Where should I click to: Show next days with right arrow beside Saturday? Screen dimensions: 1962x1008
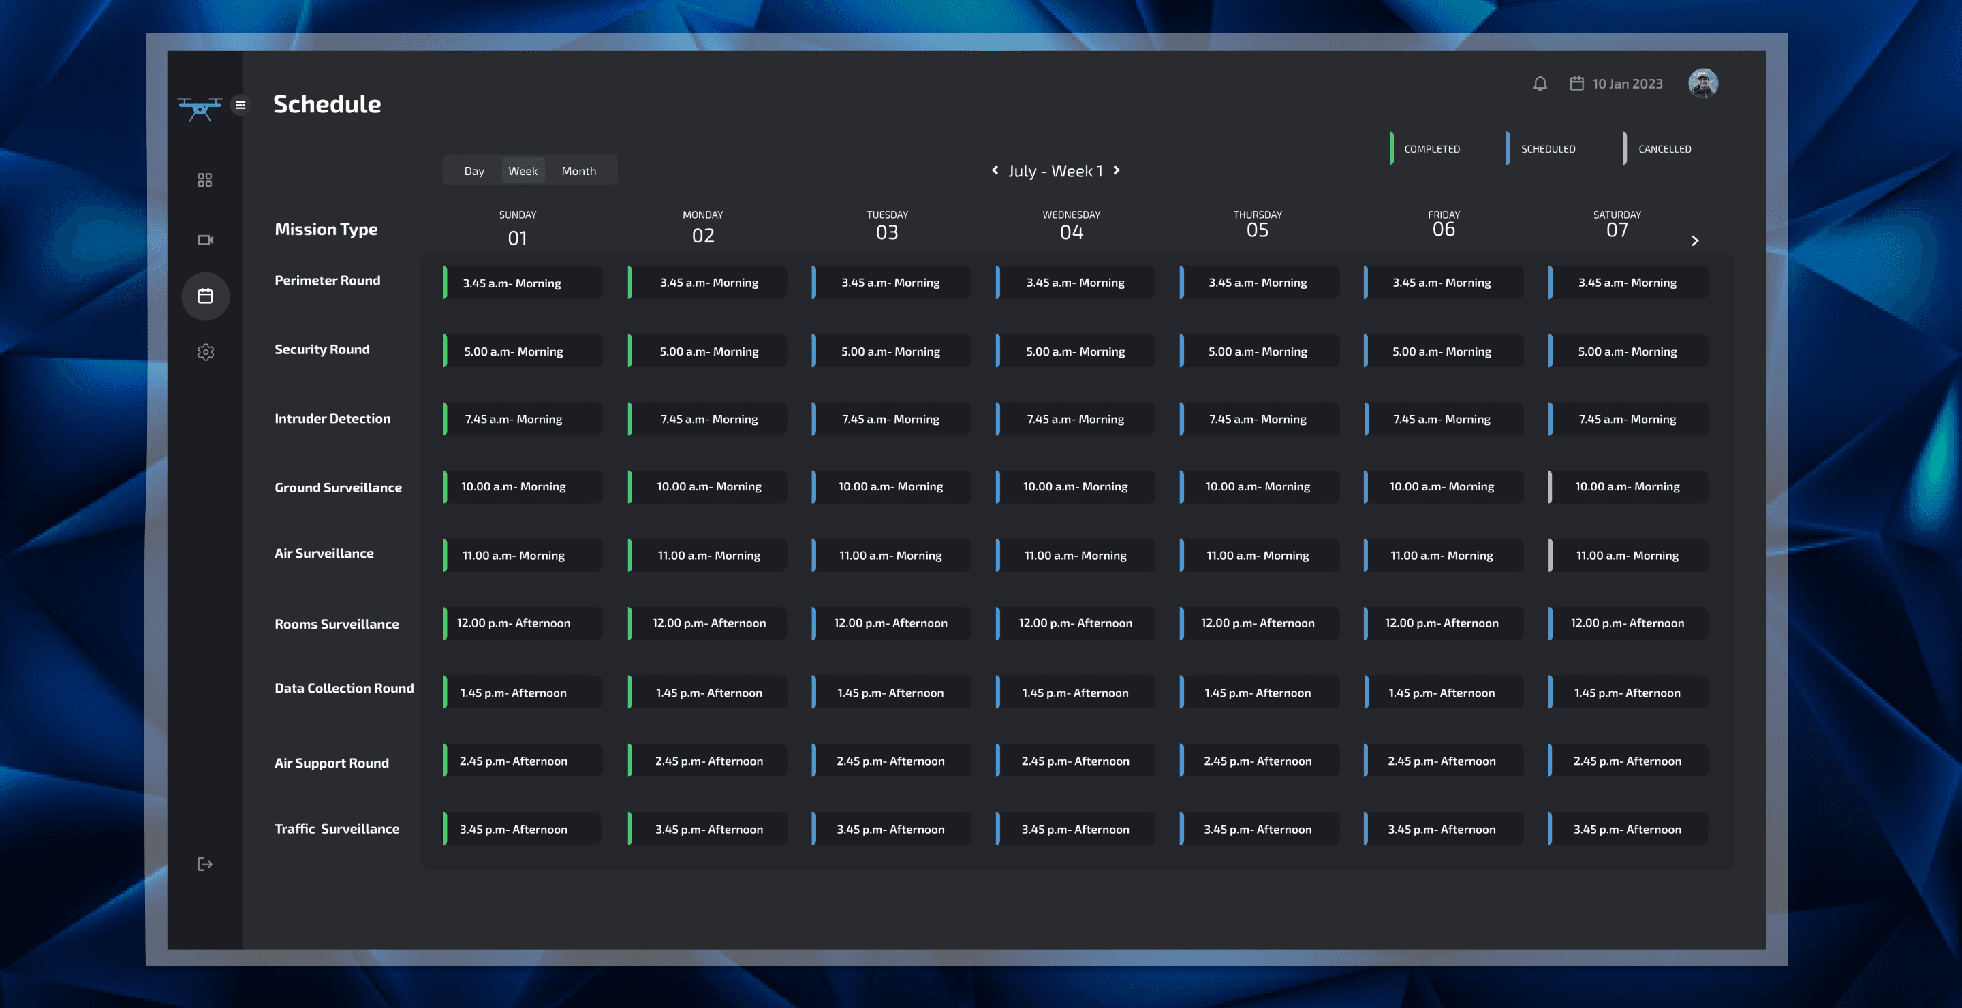pos(1695,240)
